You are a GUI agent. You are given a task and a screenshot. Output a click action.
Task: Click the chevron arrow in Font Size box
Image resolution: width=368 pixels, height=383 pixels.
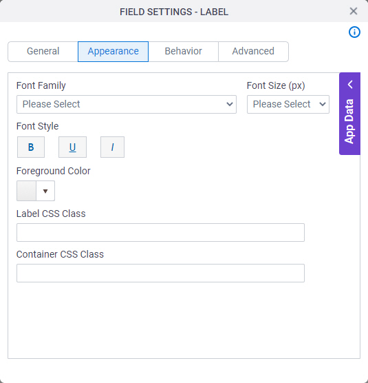323,104
